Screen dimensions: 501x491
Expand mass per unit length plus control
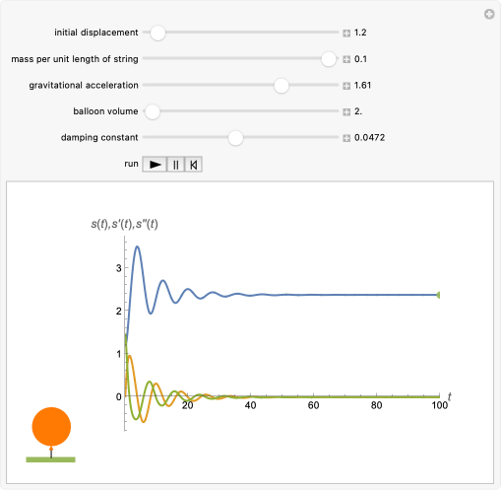click(346, 59)
